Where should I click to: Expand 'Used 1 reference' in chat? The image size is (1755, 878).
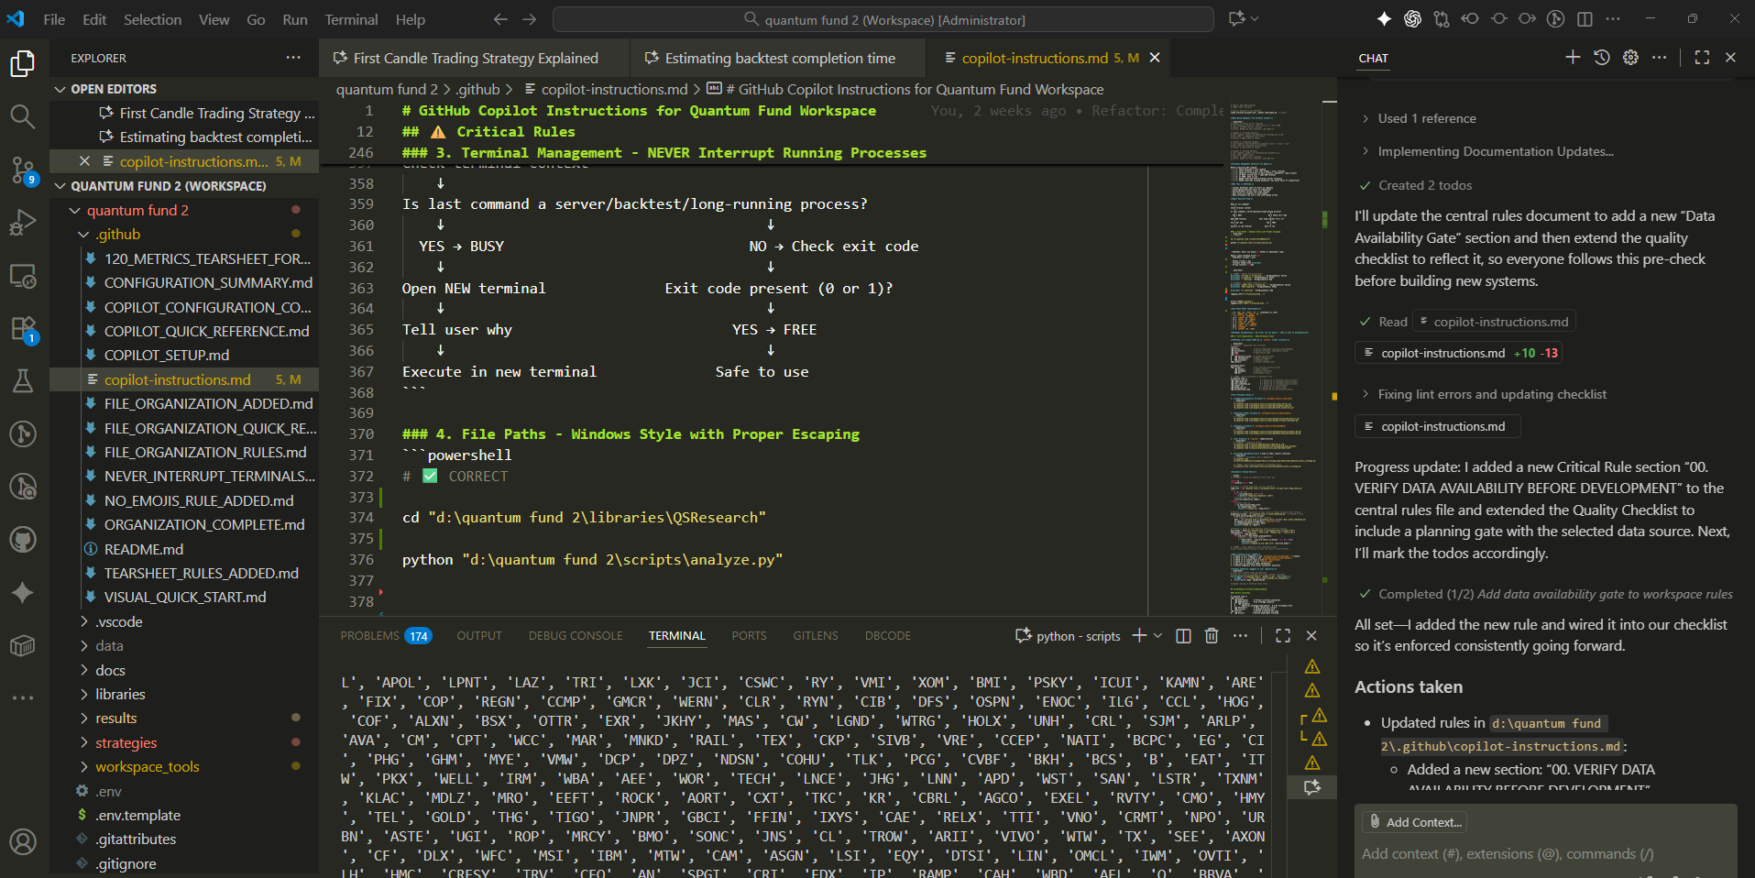[1426, 118]
